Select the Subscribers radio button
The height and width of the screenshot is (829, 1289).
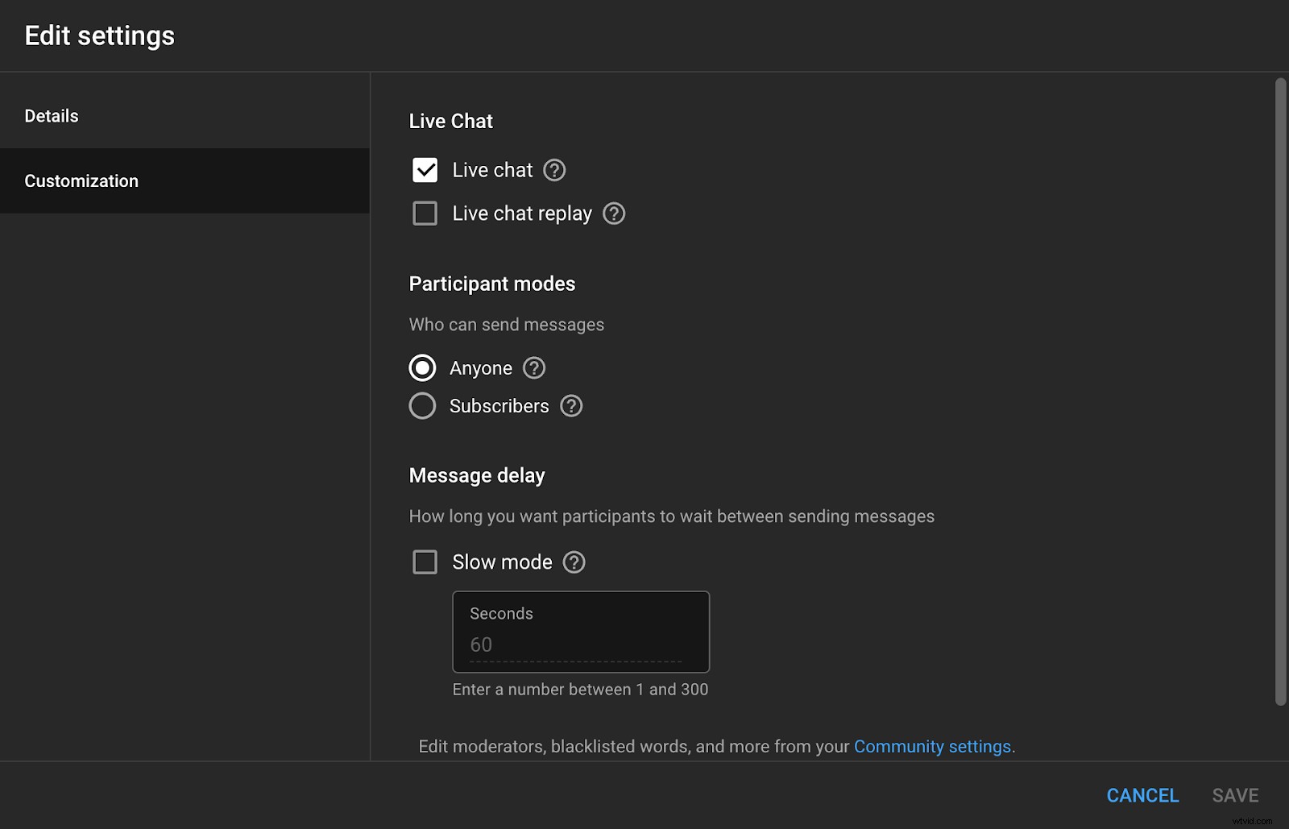pos(423,406)
